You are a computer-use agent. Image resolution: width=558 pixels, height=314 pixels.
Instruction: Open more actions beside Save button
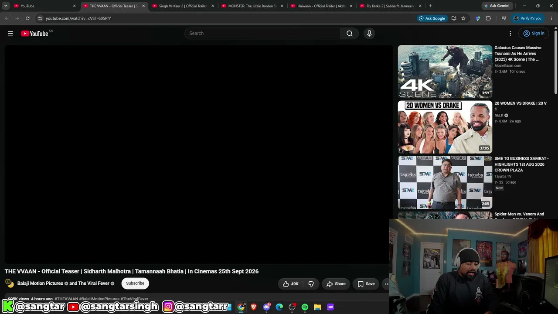tap(387, 284)
